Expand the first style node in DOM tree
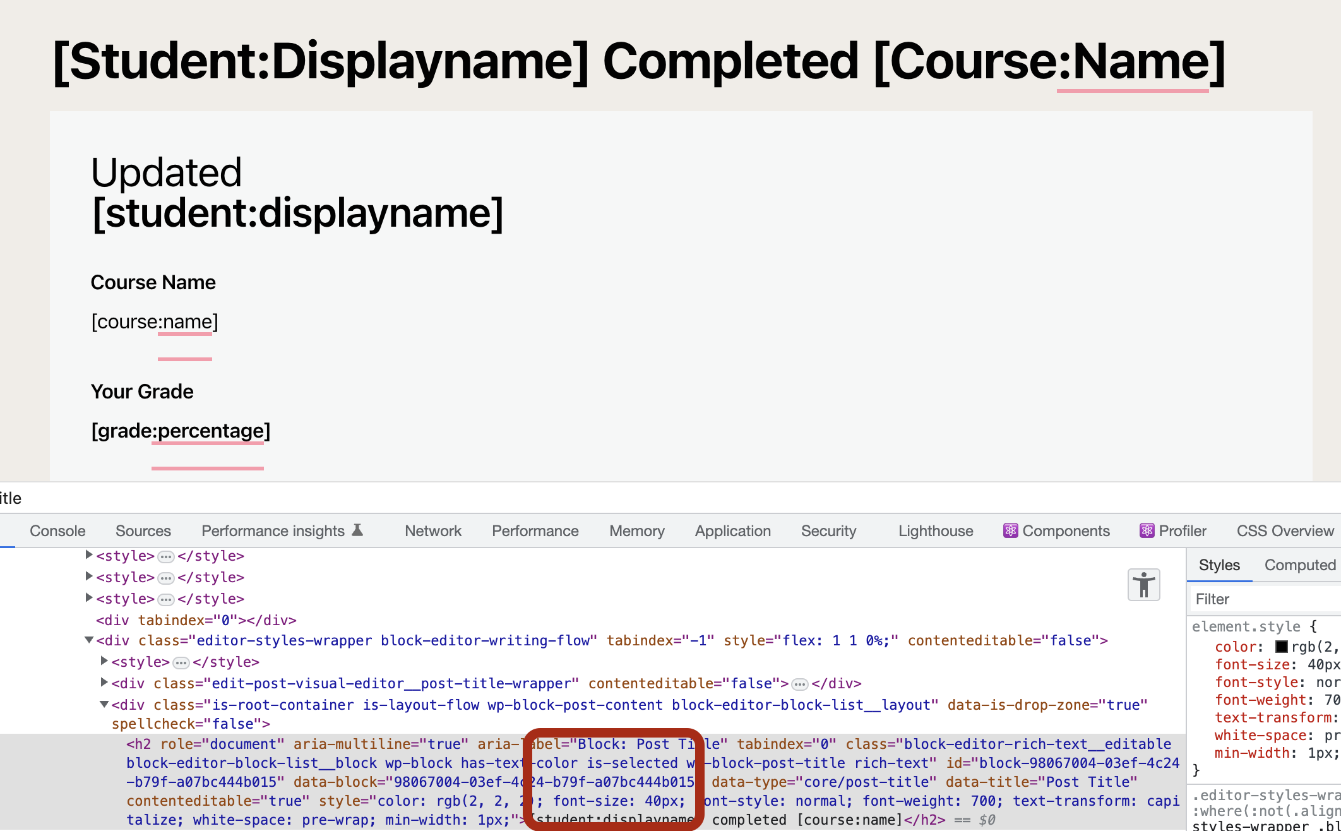The height and width of the screenshot is (831, 1341). [x=88, y=554]
